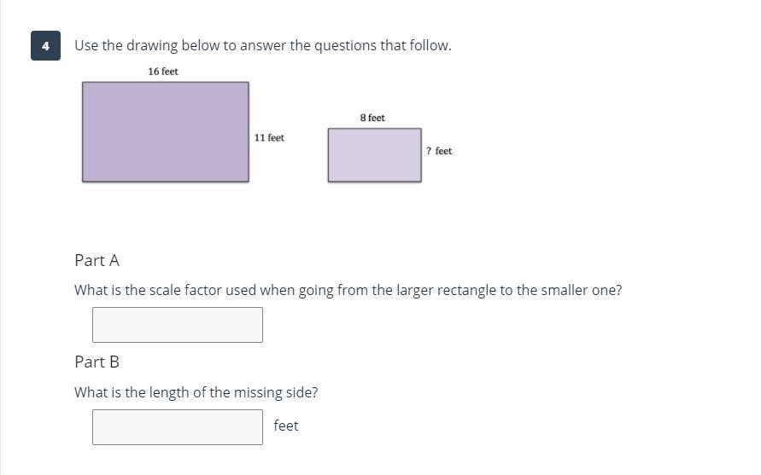Click the "Part B" heading
Image resolution: width=761 pixels, height=475 pixels.
click(97, 362)
